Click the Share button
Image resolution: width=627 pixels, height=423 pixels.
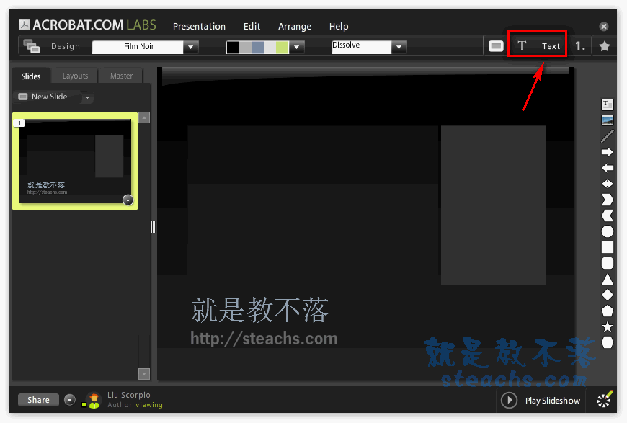38,400
